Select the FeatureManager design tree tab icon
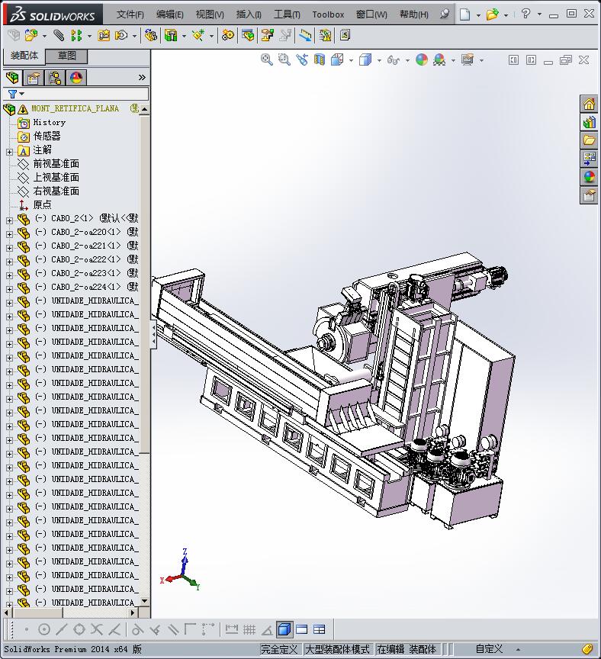Screen dimensions: 601x659 [x=13, y=77]
